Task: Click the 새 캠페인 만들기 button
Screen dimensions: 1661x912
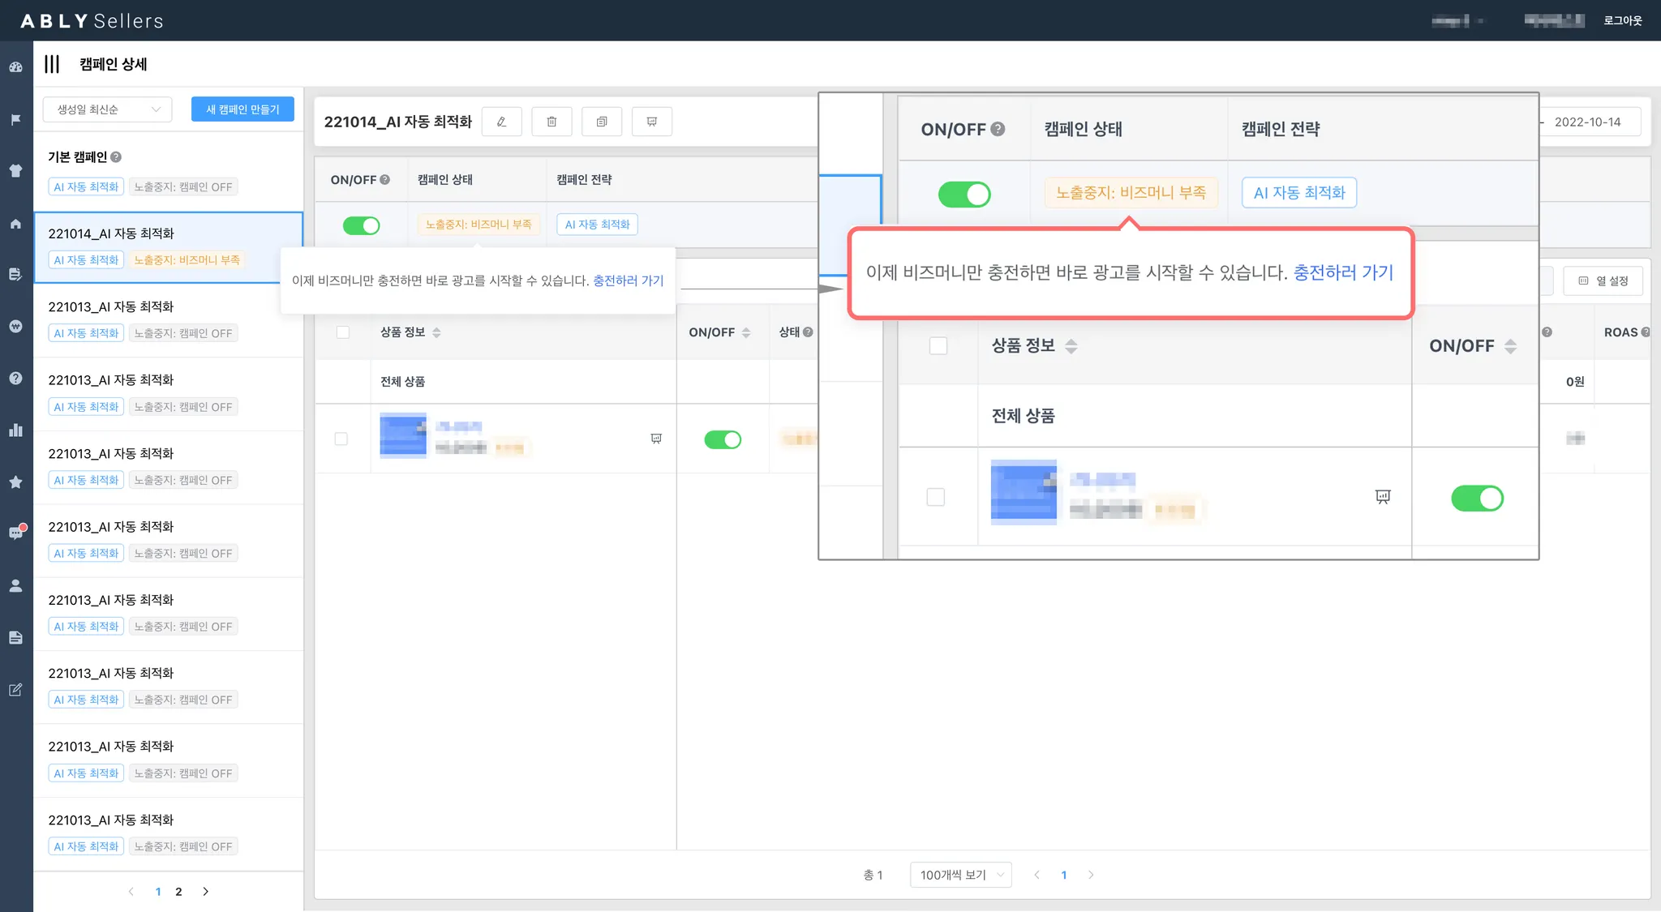Action: [242, 109]
